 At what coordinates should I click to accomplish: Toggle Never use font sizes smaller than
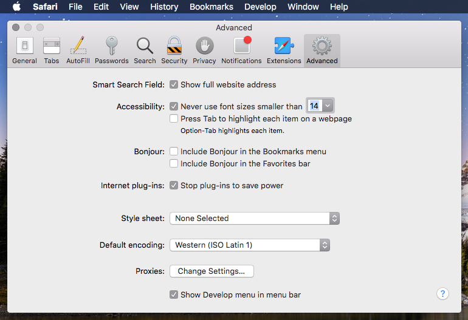174,106
